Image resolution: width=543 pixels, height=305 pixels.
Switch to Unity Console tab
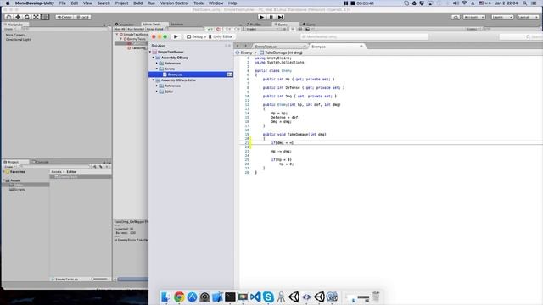[41, 162]
